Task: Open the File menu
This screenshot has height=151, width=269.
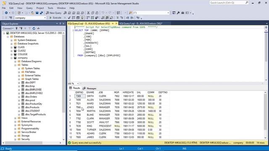Action: (x=4, y=8)
